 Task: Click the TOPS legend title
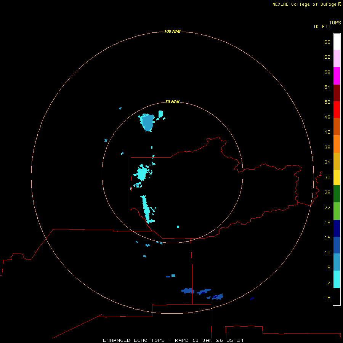click(x=335, y=23)
